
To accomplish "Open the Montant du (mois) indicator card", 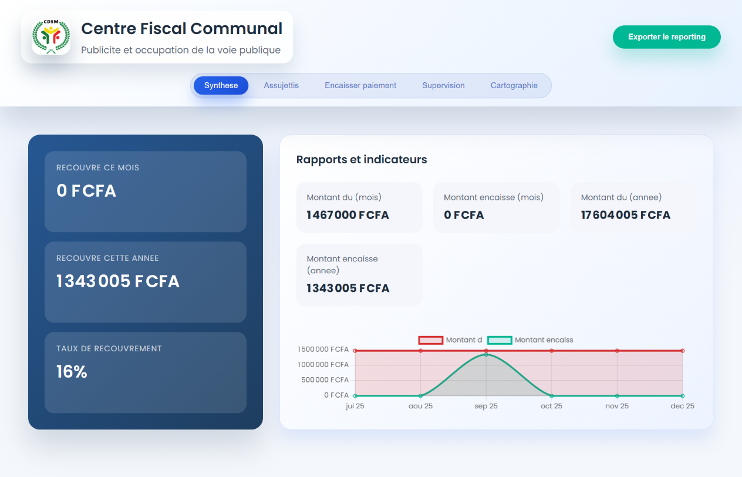I will coord(359,207).
